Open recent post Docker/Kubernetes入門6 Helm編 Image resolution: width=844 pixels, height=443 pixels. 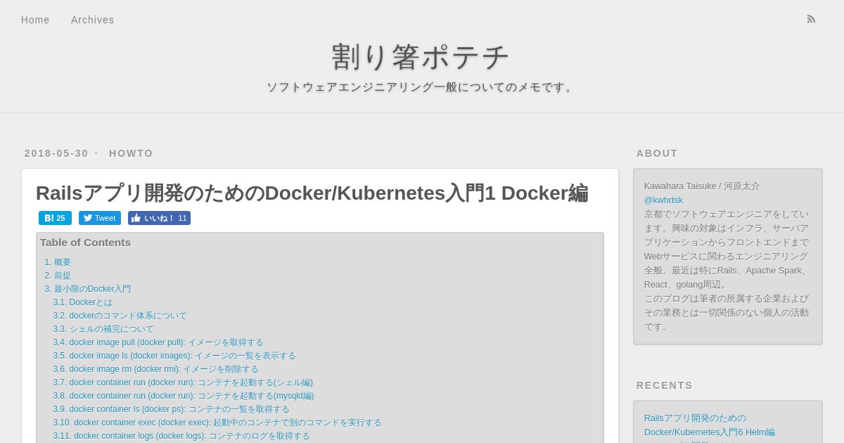(x=710, y=425)
